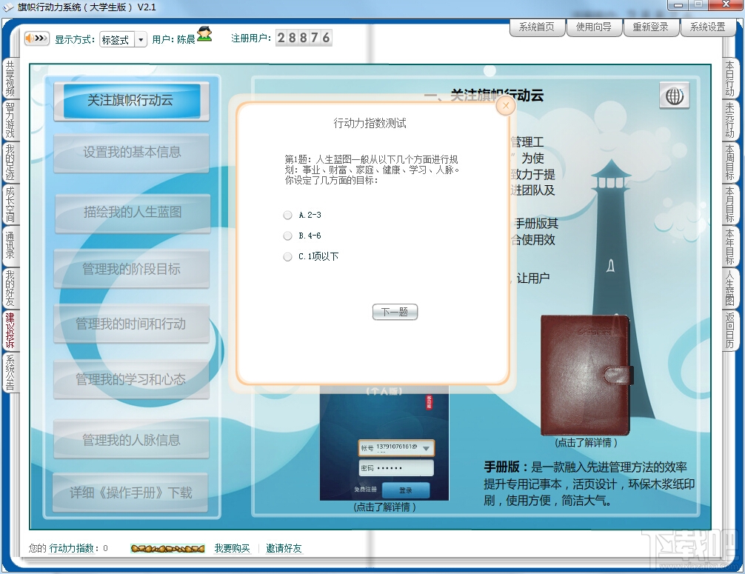Screen dimensions: 745x574
Task: Switch to 本日行动 right tab
Action: pyautogui.click(x=729, y=79)
